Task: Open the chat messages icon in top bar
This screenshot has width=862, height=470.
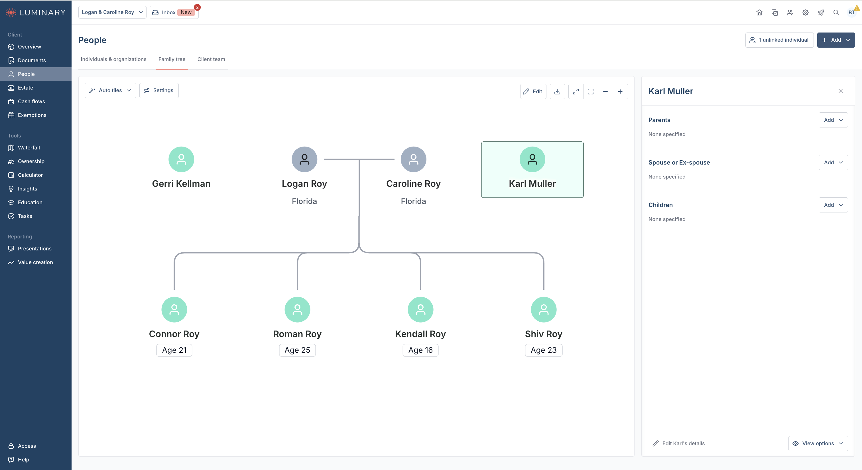Action: pyautogui.click(x=774, y=12)
